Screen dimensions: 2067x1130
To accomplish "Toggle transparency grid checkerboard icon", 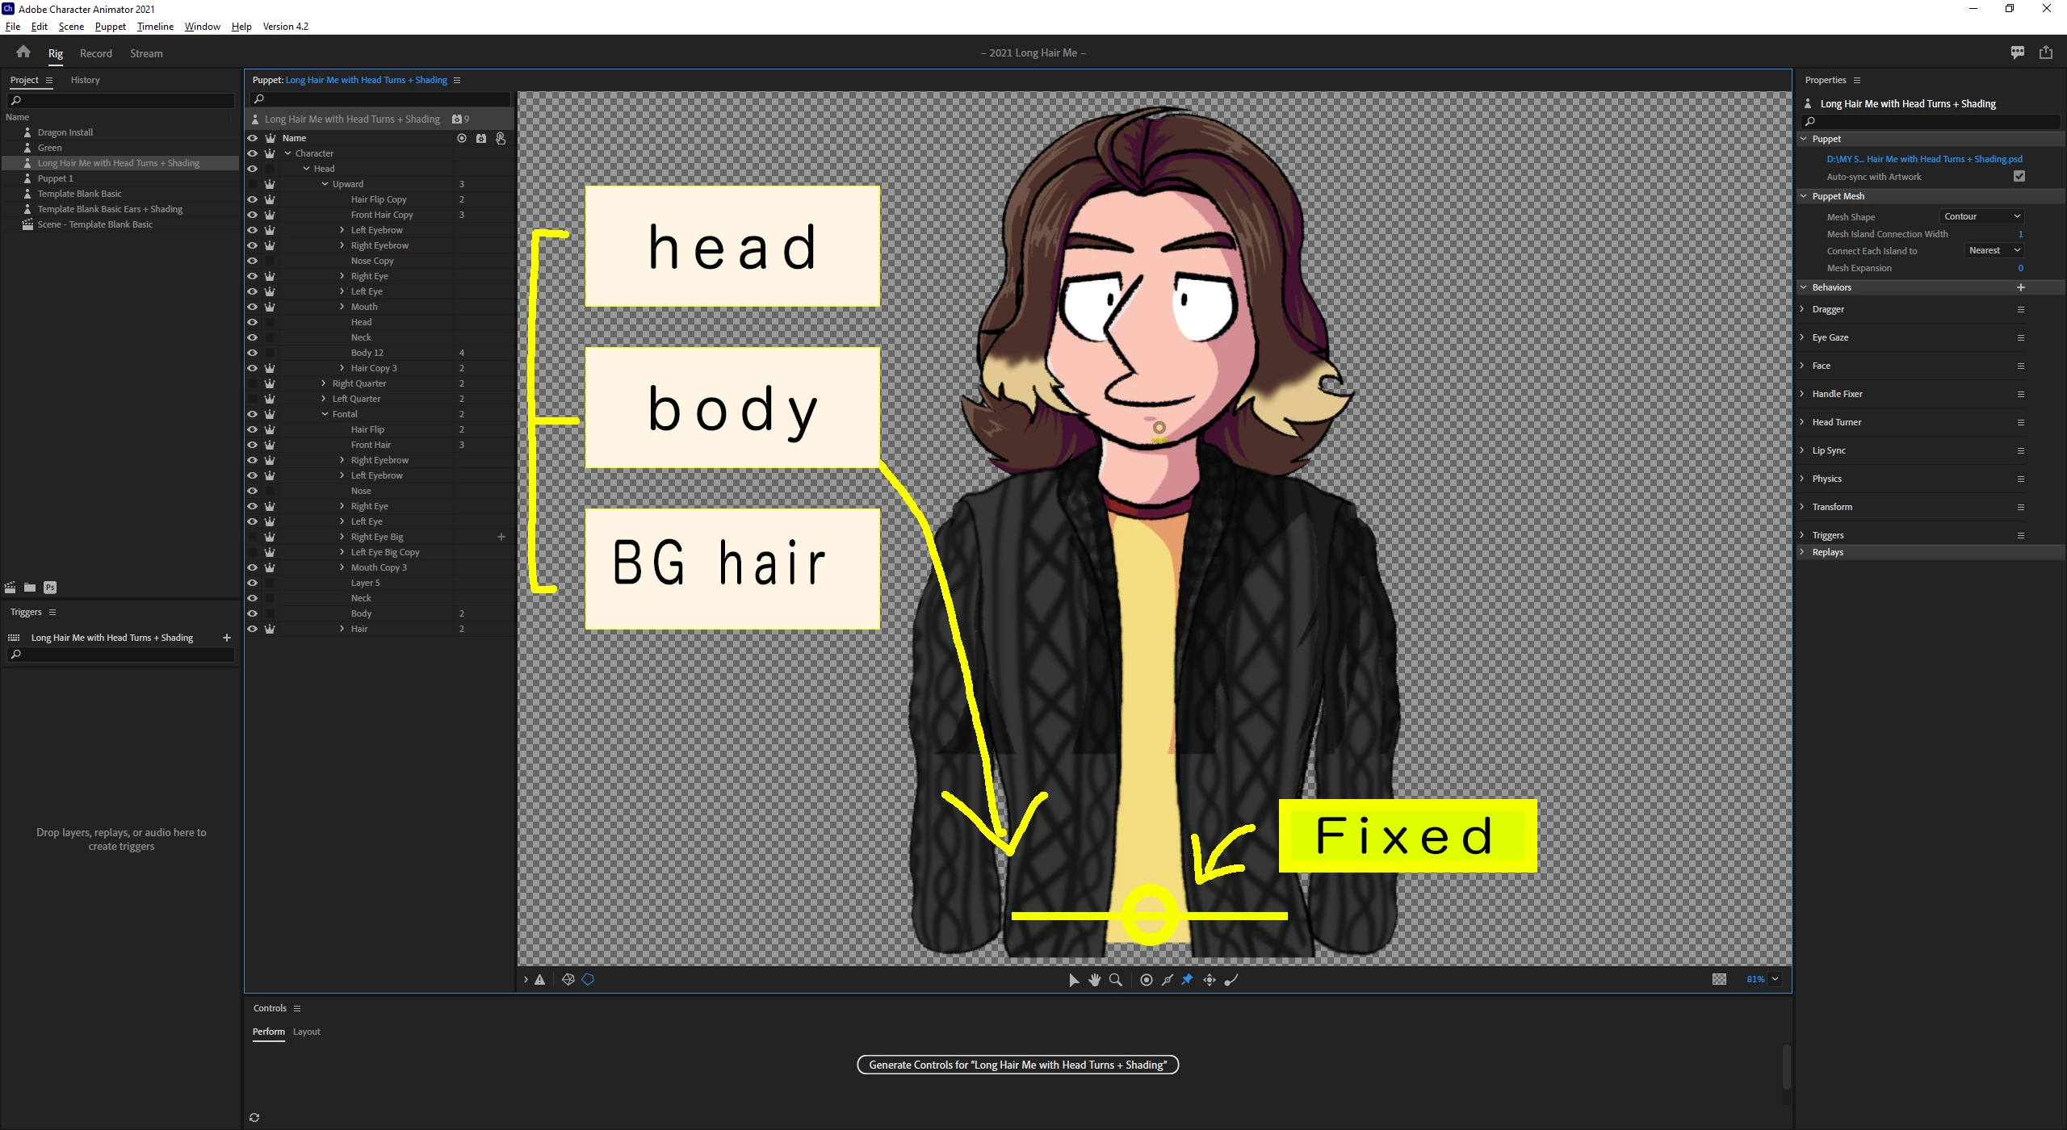I will pos(1719,979).
